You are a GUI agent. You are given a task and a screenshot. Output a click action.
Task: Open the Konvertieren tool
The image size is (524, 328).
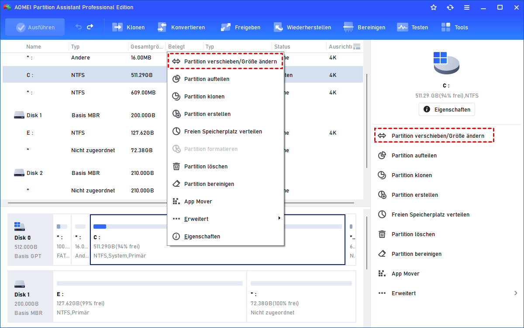coord(181,27)
